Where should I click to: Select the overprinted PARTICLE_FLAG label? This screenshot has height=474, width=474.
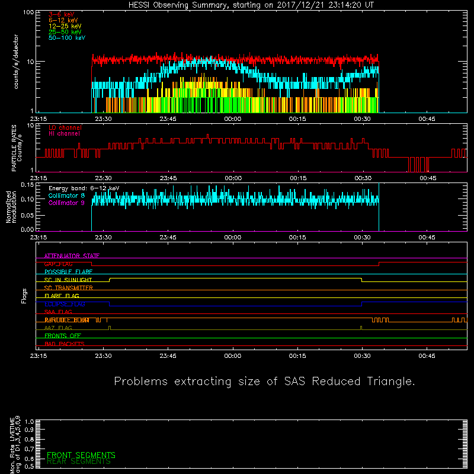click(67, 320)
